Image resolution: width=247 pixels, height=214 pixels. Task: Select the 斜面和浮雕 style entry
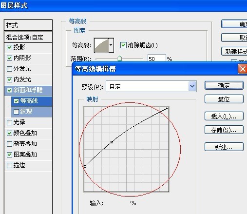(28, 90)
